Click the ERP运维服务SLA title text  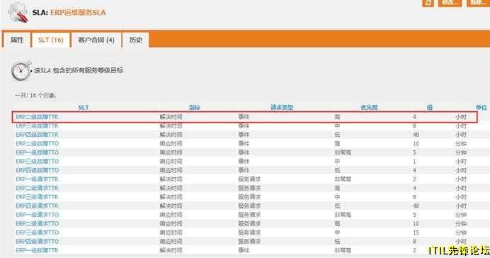click(78, 13)
